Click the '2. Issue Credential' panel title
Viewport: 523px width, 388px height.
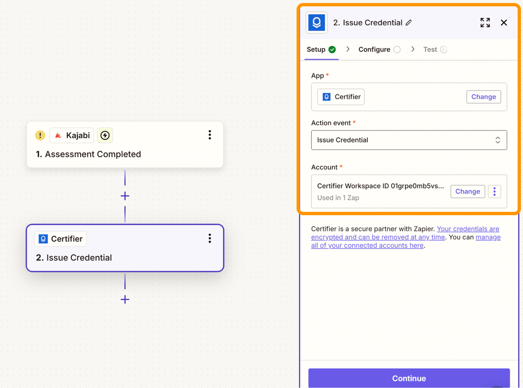tap(368, 23)
